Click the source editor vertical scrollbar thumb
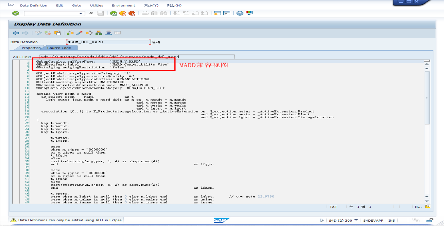Image resolution: width=444 pixels, height=226 pixels. point(427,98)
